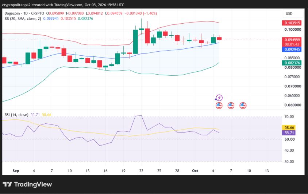
Task: Click the cryptopolitanpa2 created with TradingView.com header
Action: (63, 5)
